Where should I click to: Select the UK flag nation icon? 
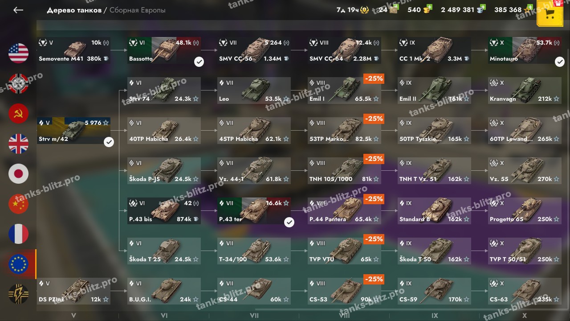18,144
